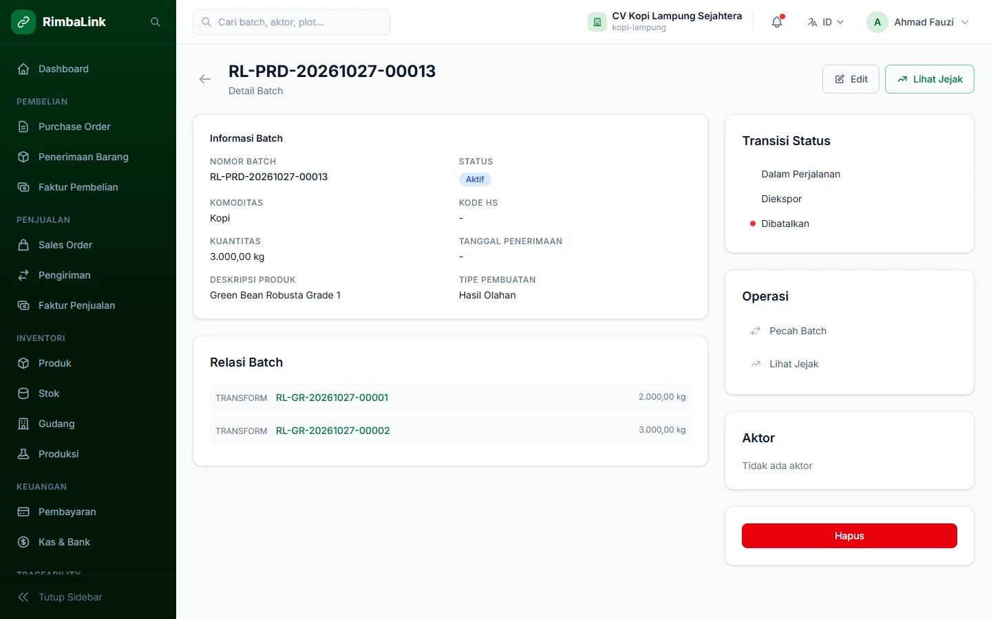Go back using the left arrow
Viewport: 991px width, 619px height.
pos(205,79)
